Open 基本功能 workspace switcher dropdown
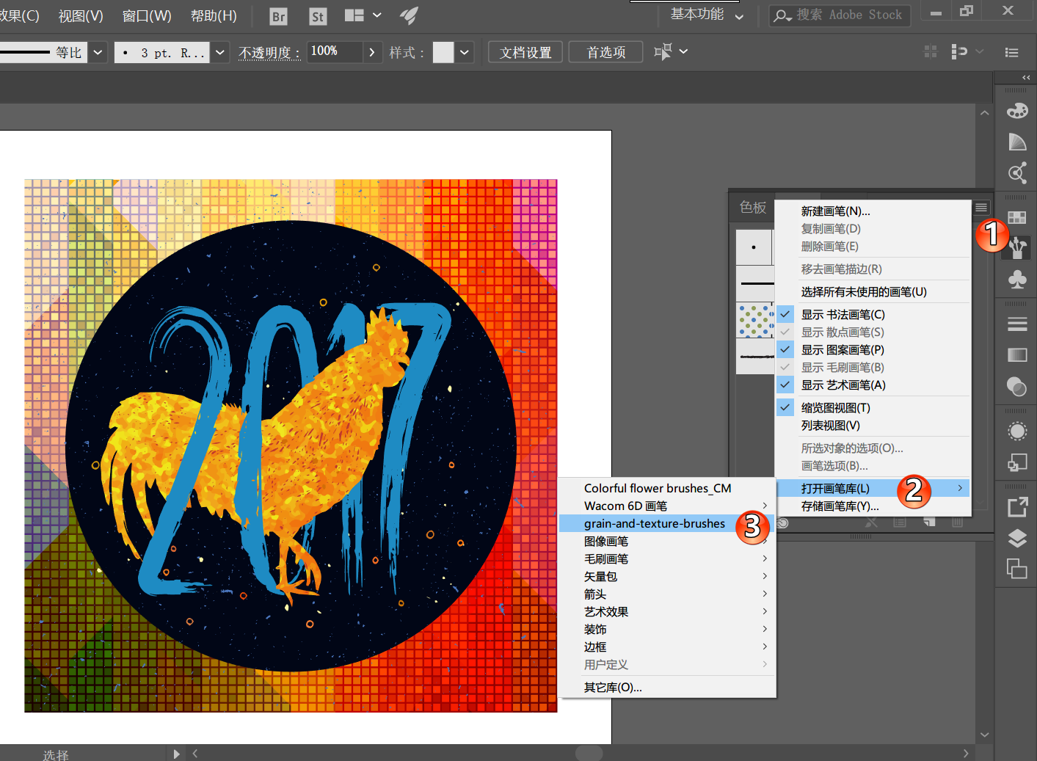The height and width of the screenshot is (761, 1037). 707,15
